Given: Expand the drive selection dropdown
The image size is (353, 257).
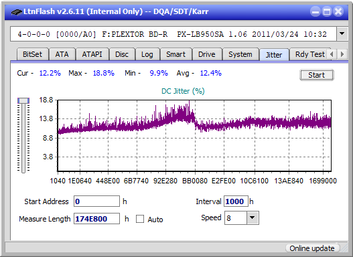Looking at the screenshot, I should coord(342,34).
